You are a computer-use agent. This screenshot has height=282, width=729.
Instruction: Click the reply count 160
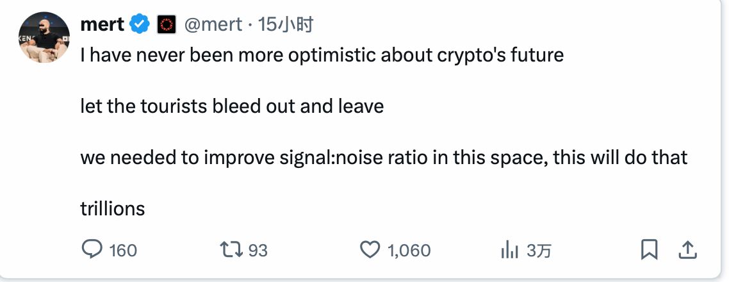click(x=123, y=250)
